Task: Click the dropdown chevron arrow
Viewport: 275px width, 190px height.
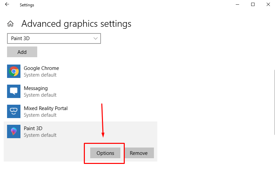Action: tap(95, 38)
